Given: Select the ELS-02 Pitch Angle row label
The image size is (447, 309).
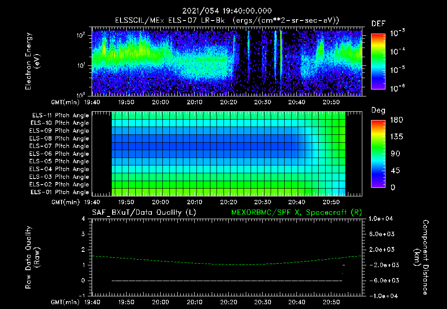Looking at the screenshot, I should pyautogui.click(x=59, y=185).
